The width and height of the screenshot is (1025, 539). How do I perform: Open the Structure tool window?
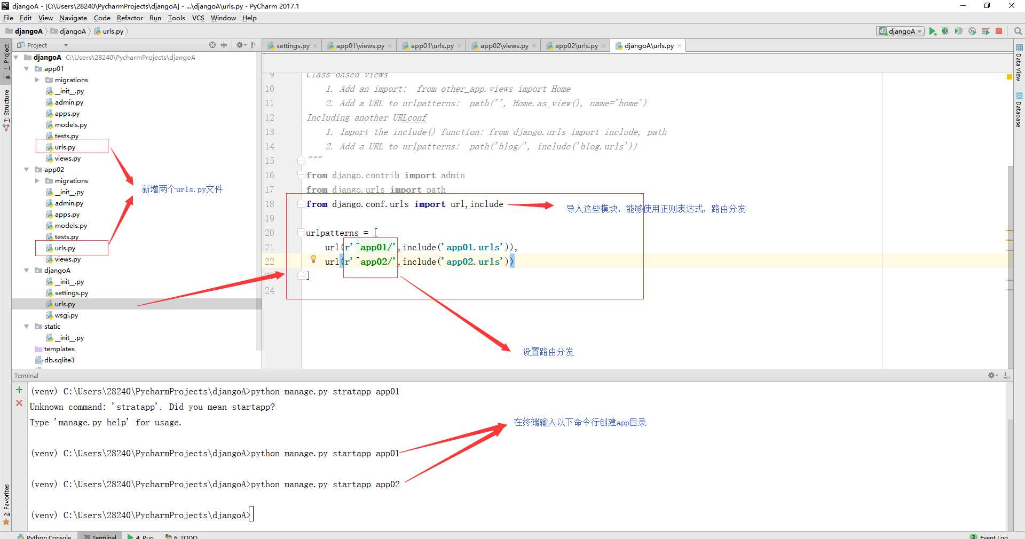point(6,110)
